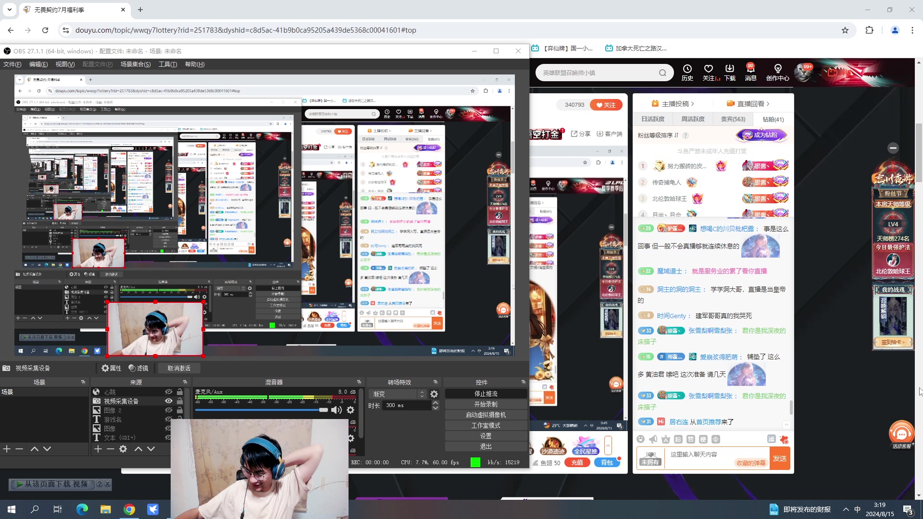
Task: Click the orange 发送 send button
Action: (779, 458)
